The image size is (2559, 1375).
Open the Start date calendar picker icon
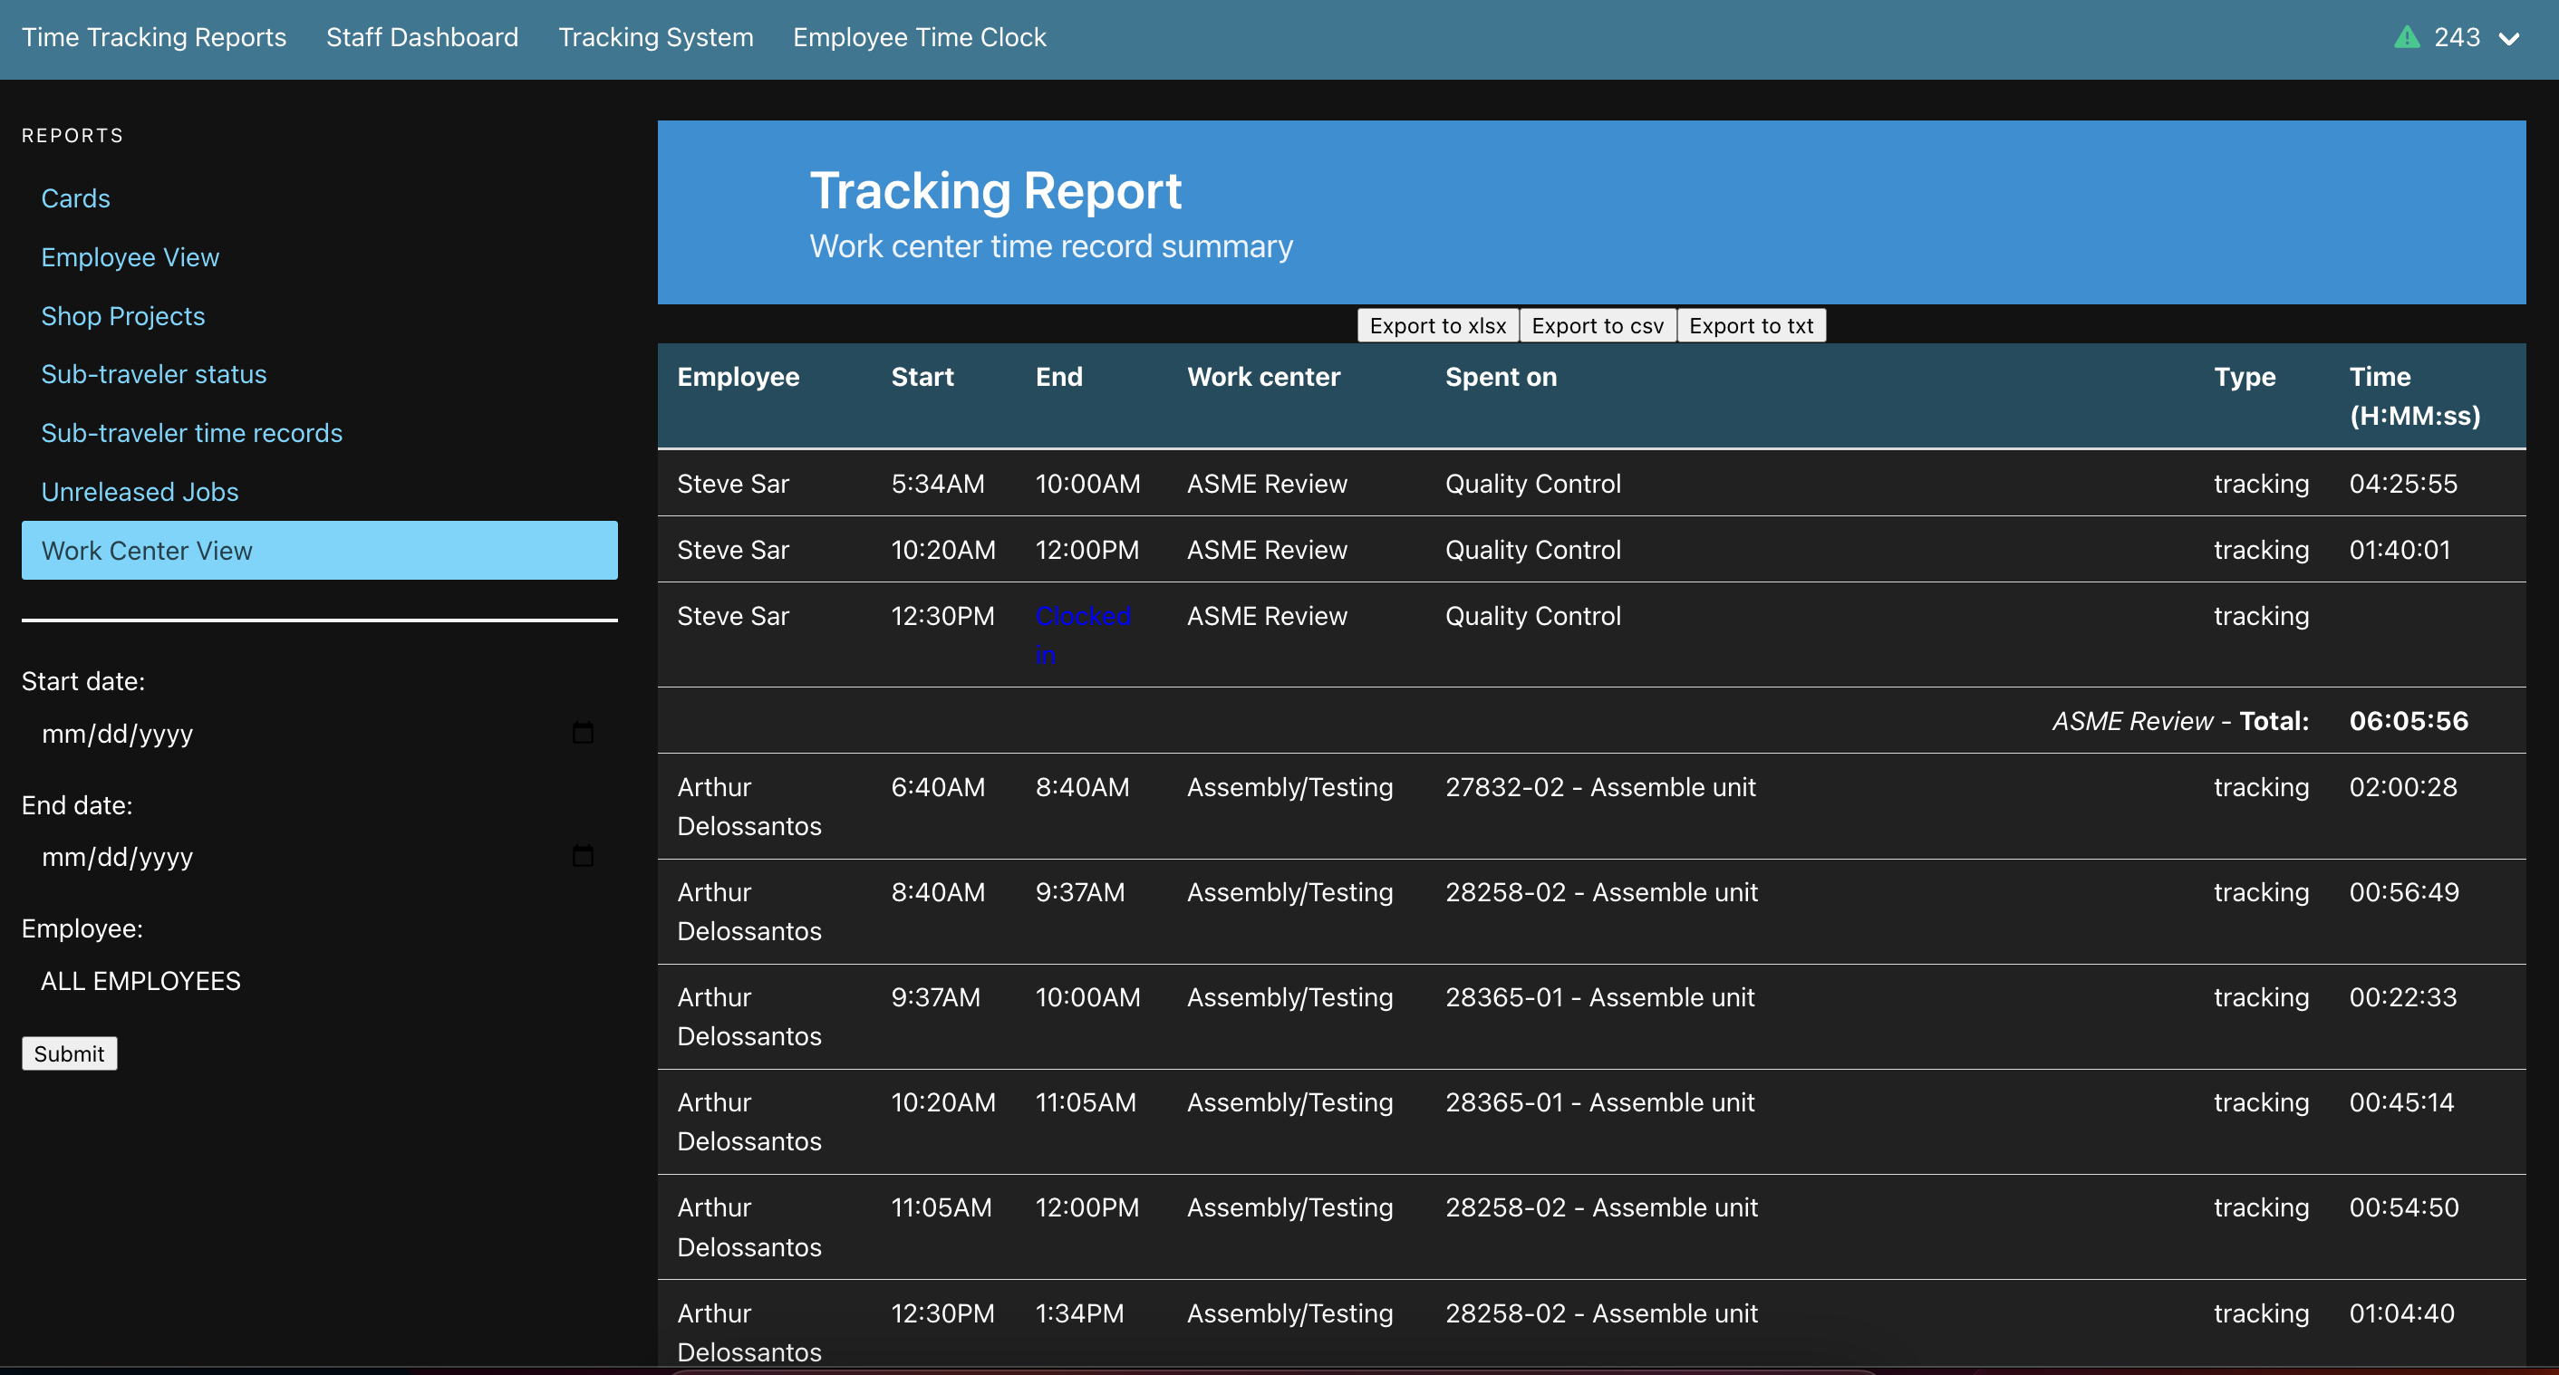point(584,733)
